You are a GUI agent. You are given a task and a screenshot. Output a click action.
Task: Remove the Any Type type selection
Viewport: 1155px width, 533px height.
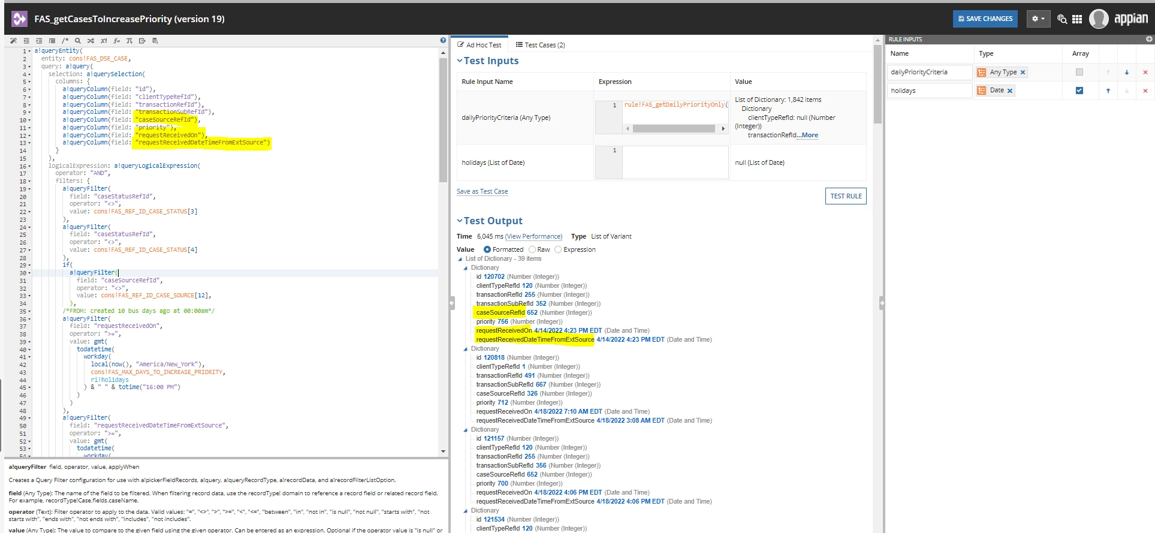pyautogui.click(x=1023, y=73)
